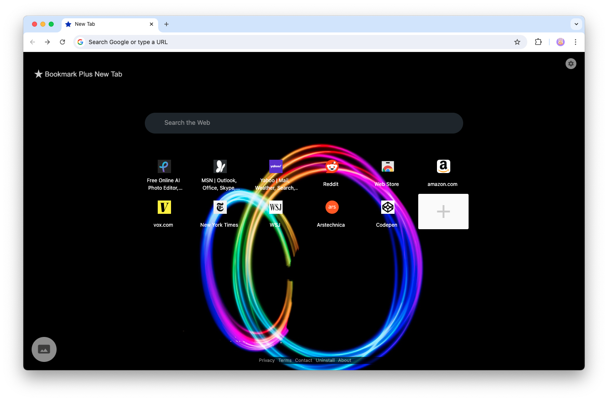Open the About link in footer
The height and width of the screenshot is (401, 608).
[345, 361]
